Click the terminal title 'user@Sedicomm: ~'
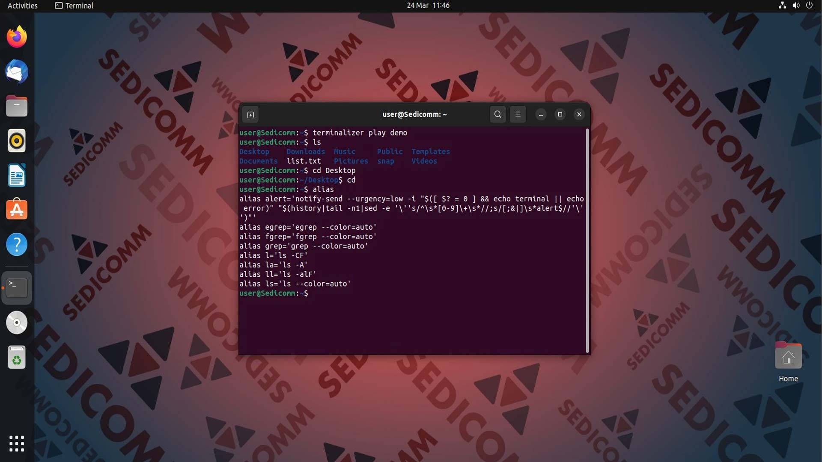This screenshot has height=462, width=822. [x=414, y=114]
